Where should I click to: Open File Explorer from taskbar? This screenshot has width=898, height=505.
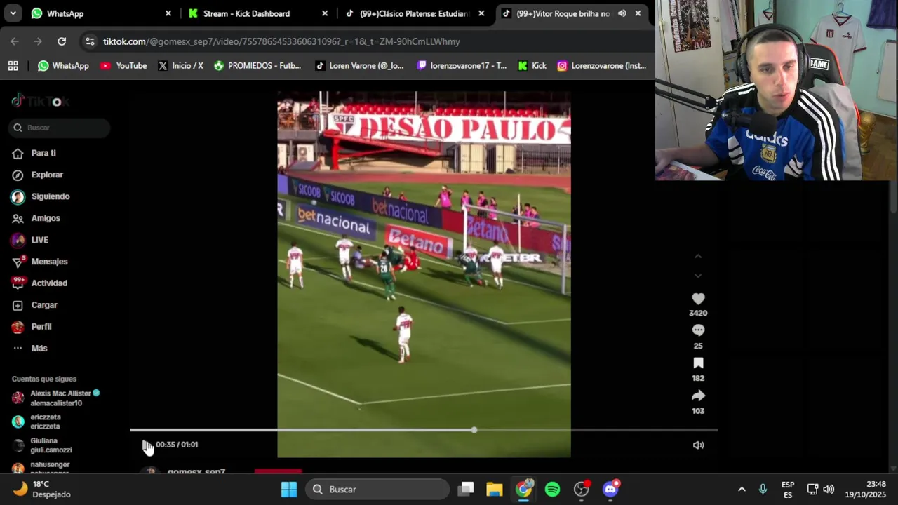click(x=495, y=489)
